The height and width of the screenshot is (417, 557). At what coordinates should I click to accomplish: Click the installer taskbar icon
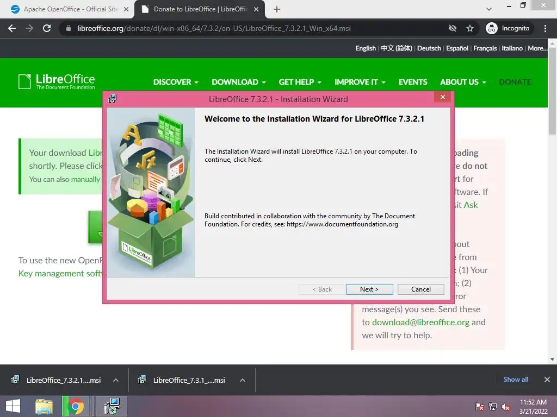point(112,406)
